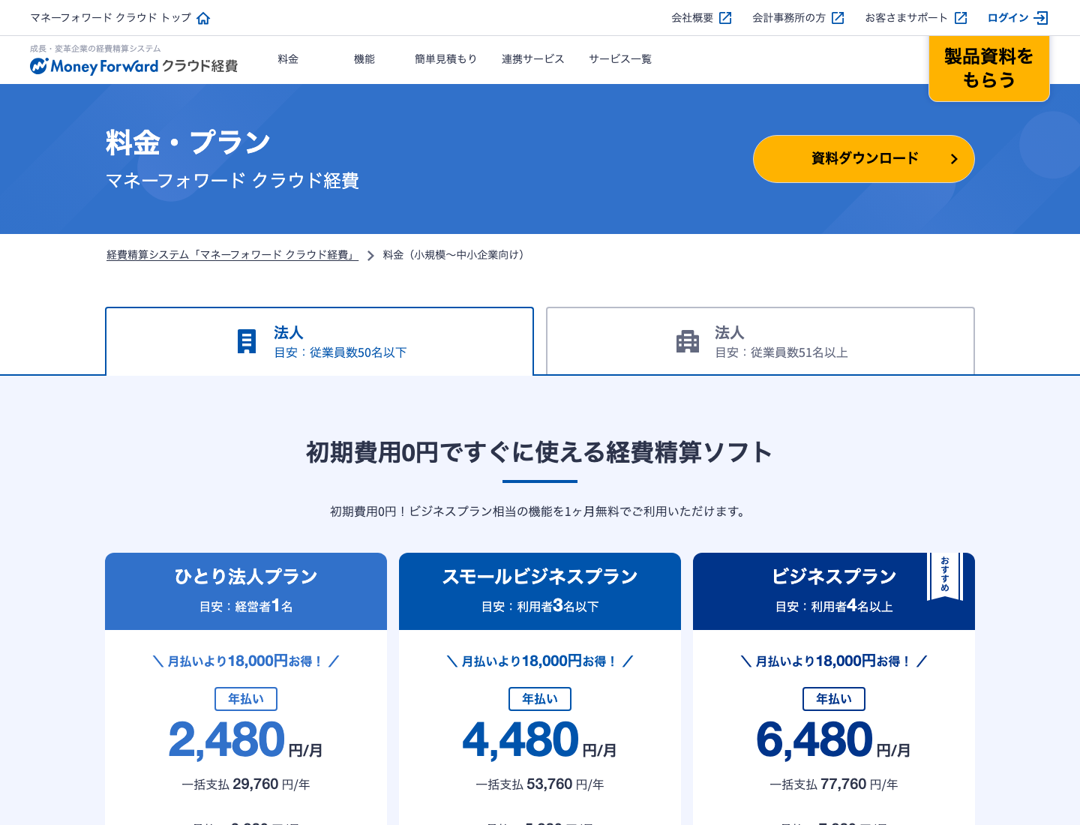Click 目安：経営者1名 text
1080x825 pixels.
[246, 606]
